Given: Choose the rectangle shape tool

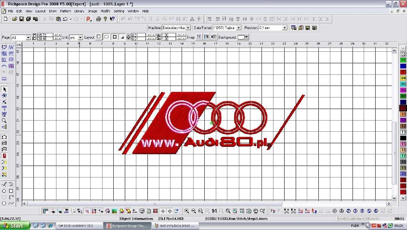Looking at the screenshot, I should coord(11,191).
